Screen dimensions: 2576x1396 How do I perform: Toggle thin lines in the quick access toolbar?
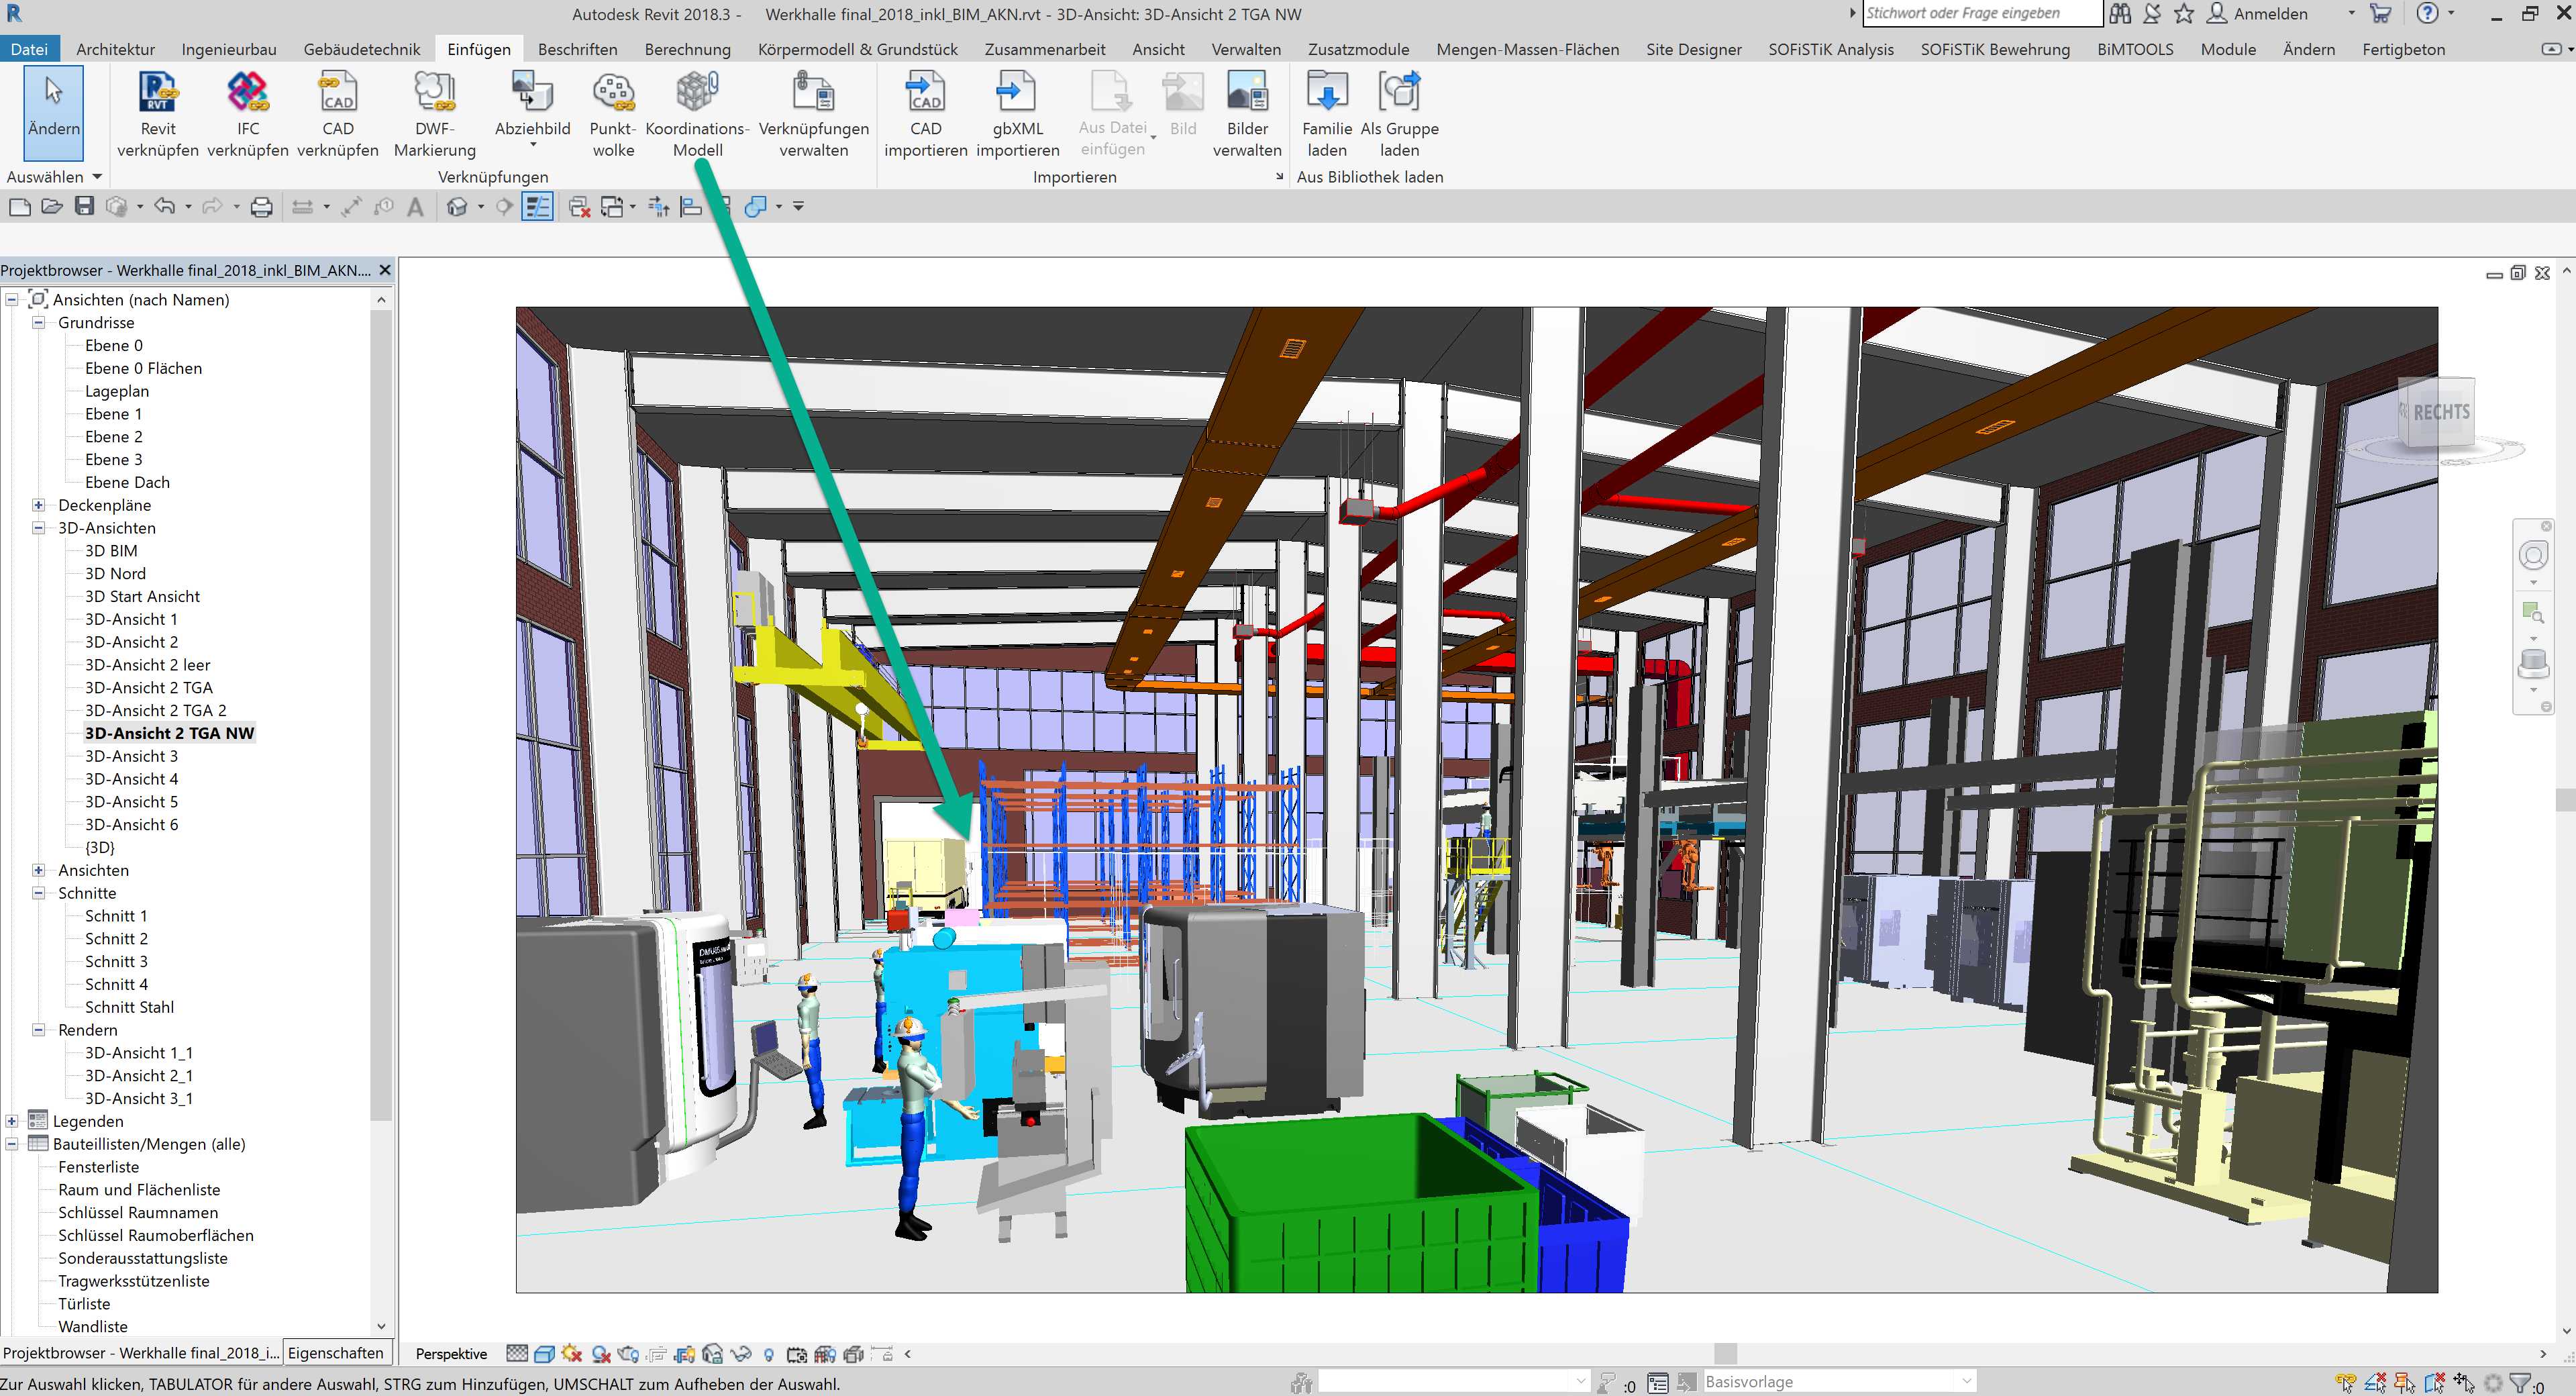(x=538, y=206)
